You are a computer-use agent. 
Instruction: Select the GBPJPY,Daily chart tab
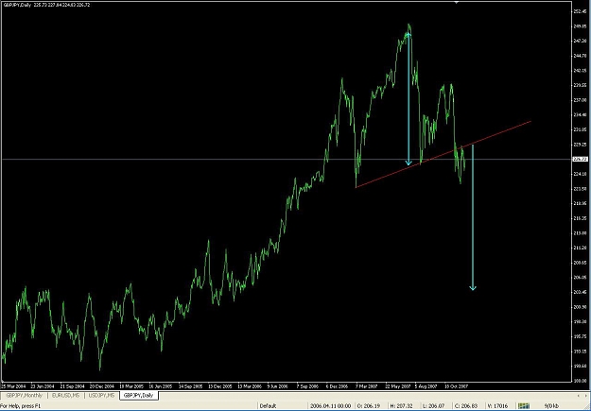coord(139,396)
